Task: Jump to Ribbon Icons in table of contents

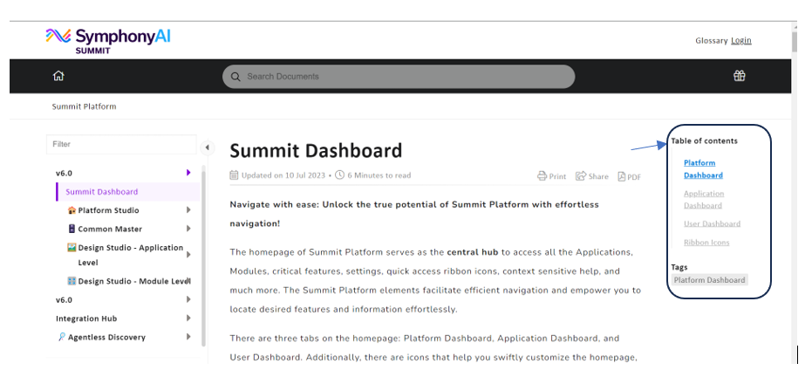Action: (706, 243)
